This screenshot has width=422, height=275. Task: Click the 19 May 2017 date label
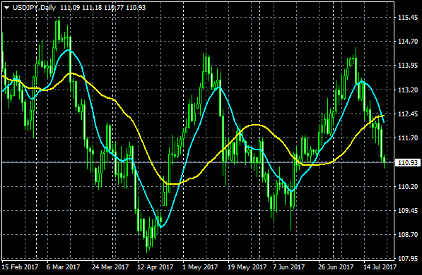tap(247, 267)
